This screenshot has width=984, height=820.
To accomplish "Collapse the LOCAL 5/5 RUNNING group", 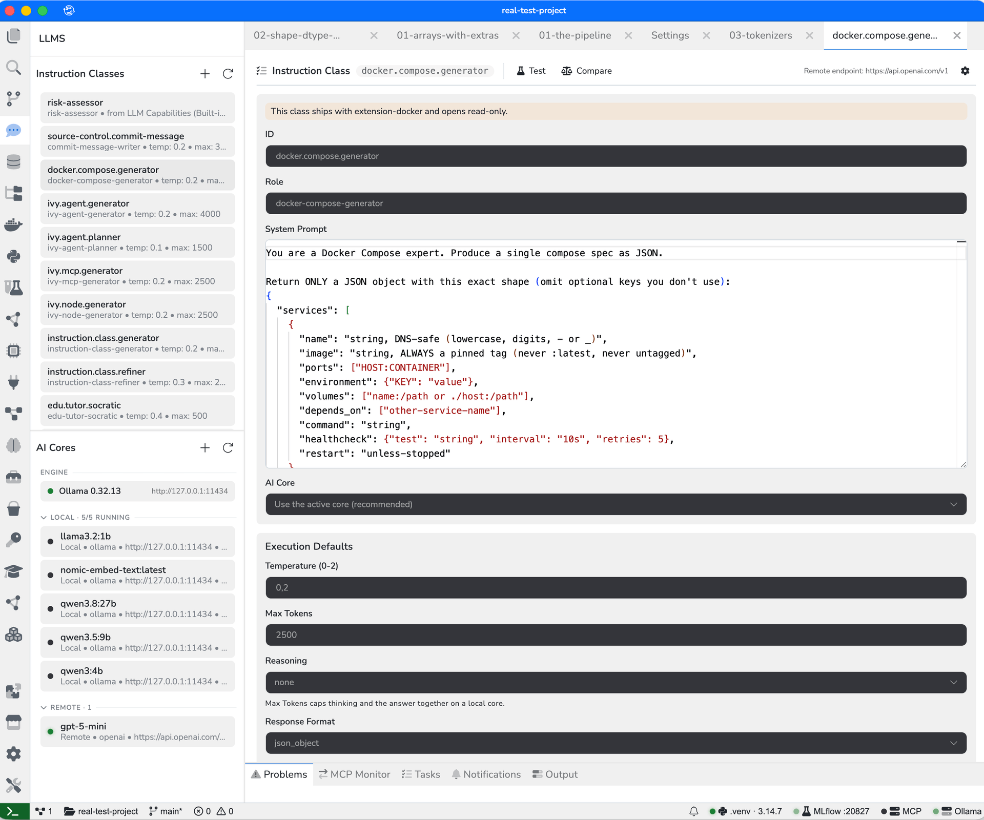I will (85, 517).
